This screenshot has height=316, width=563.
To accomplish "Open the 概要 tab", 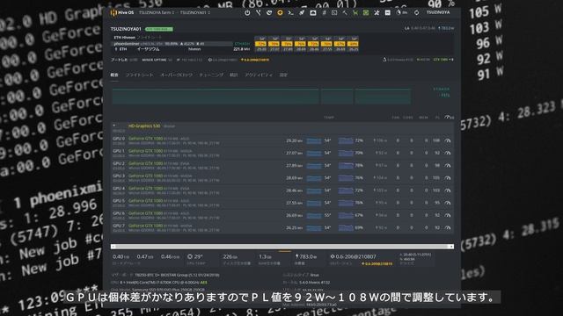I will [x=114, y=75].
